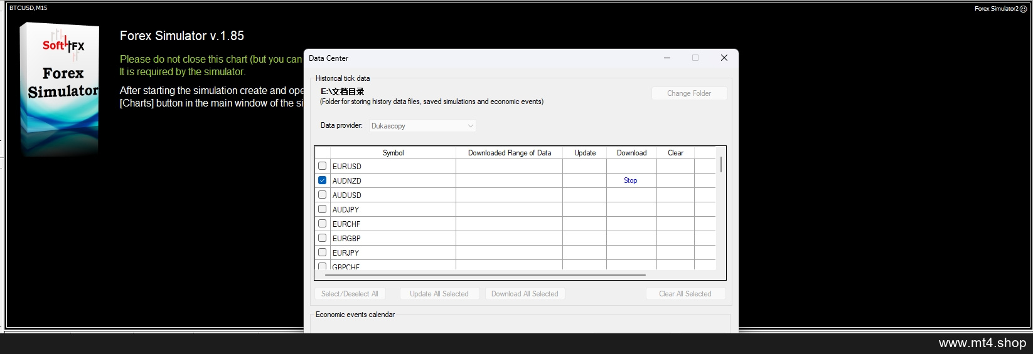Uncheck the AUDNZD checkbox
This screenshot has height=354, width=1033.
[322, 180]
